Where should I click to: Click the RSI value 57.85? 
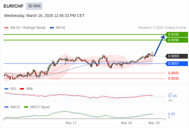(x=172, y=96)
